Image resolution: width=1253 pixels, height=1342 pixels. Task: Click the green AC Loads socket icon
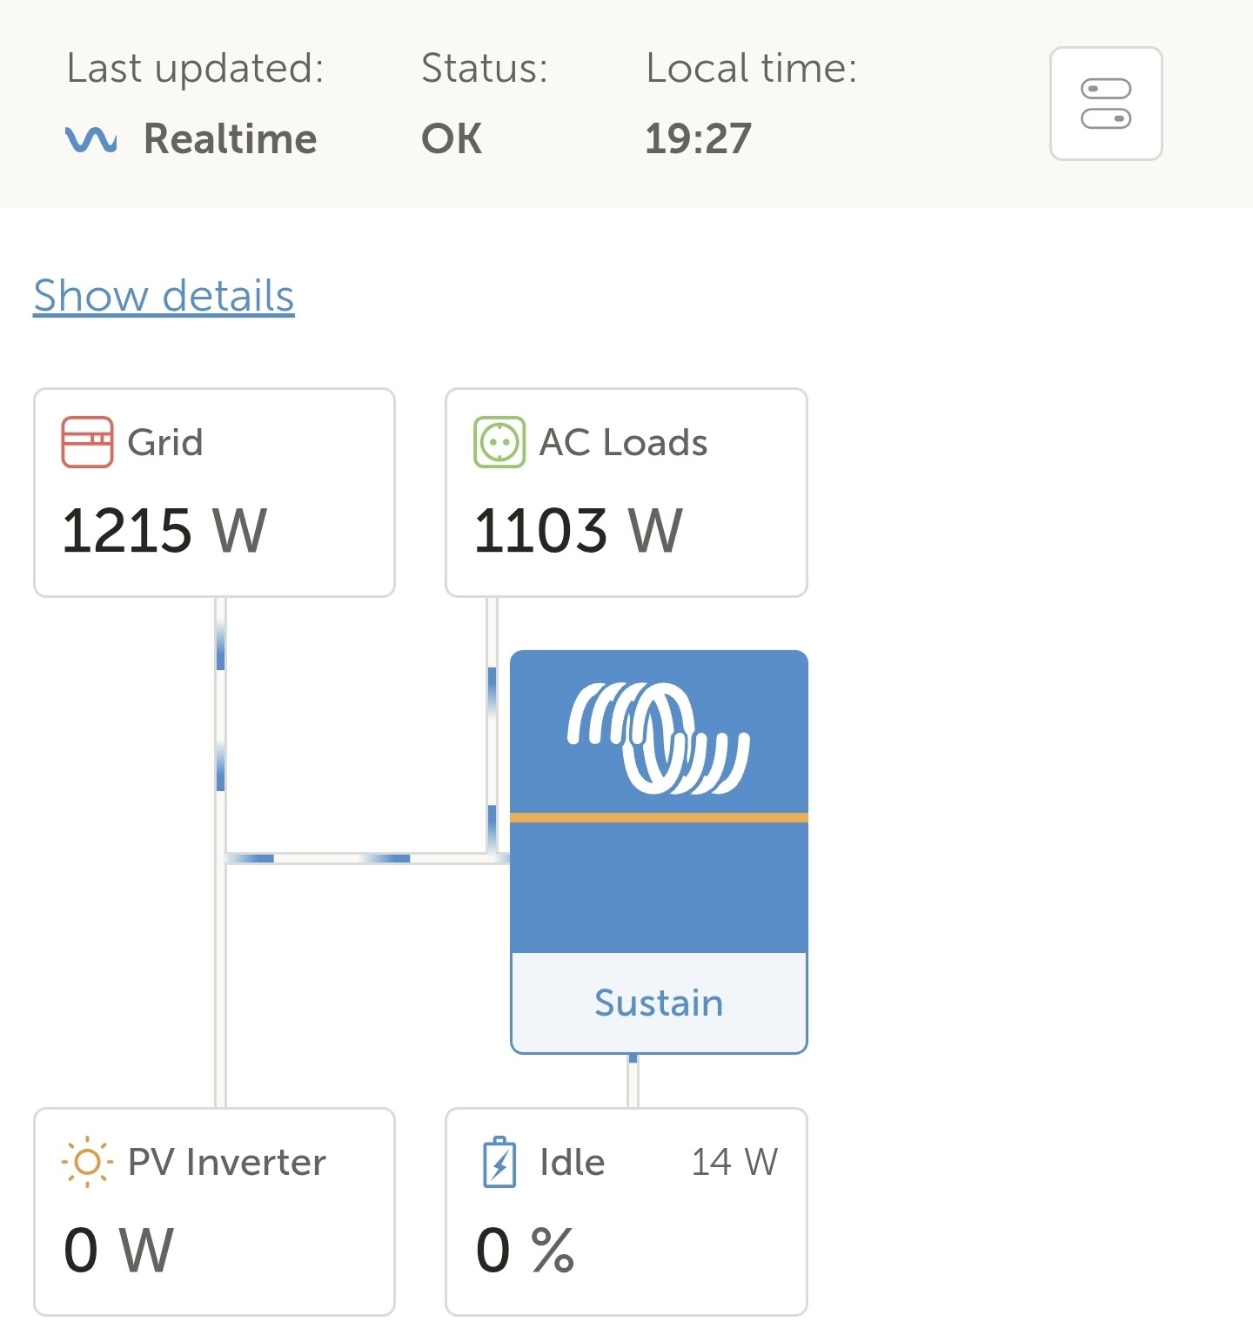coord(499,442)
